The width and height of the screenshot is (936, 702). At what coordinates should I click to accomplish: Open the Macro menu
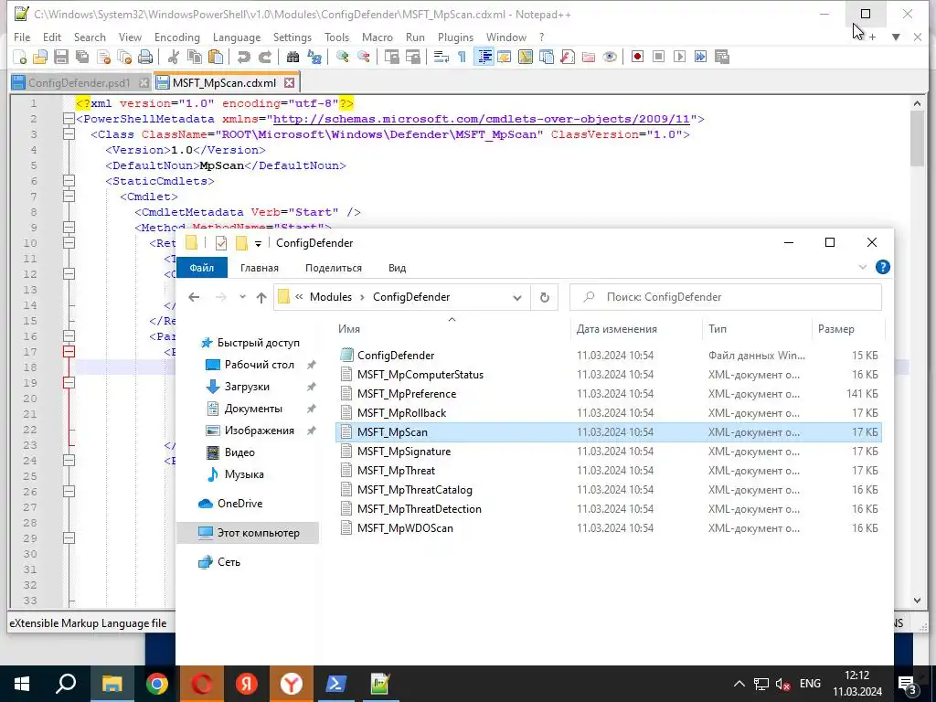(x=378, y=37)
